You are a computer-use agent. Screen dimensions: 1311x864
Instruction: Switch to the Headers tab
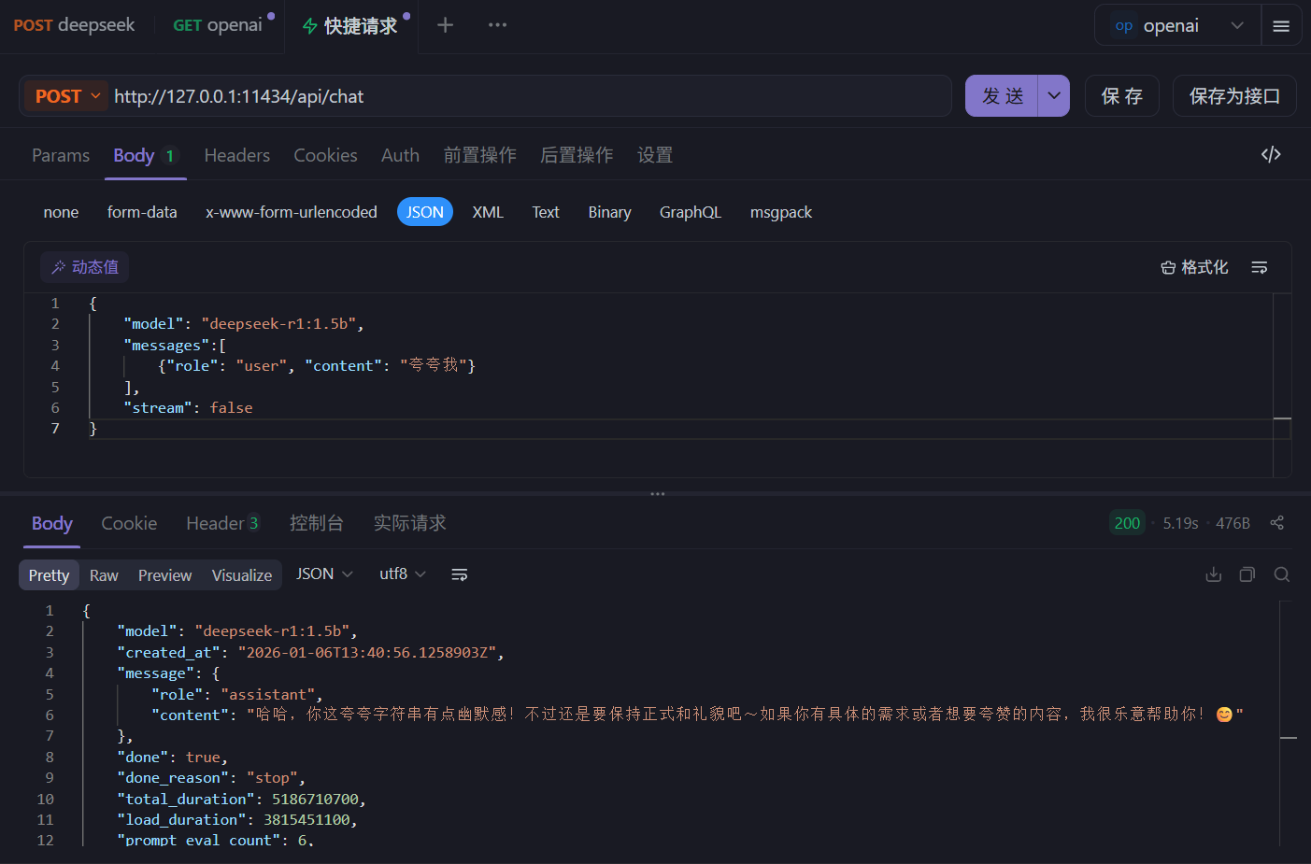tap(236, 155)
